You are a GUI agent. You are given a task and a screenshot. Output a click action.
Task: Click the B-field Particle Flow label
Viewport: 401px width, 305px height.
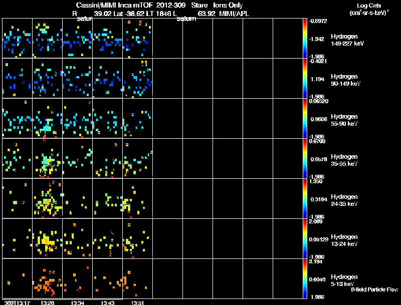tap(374, 289)
